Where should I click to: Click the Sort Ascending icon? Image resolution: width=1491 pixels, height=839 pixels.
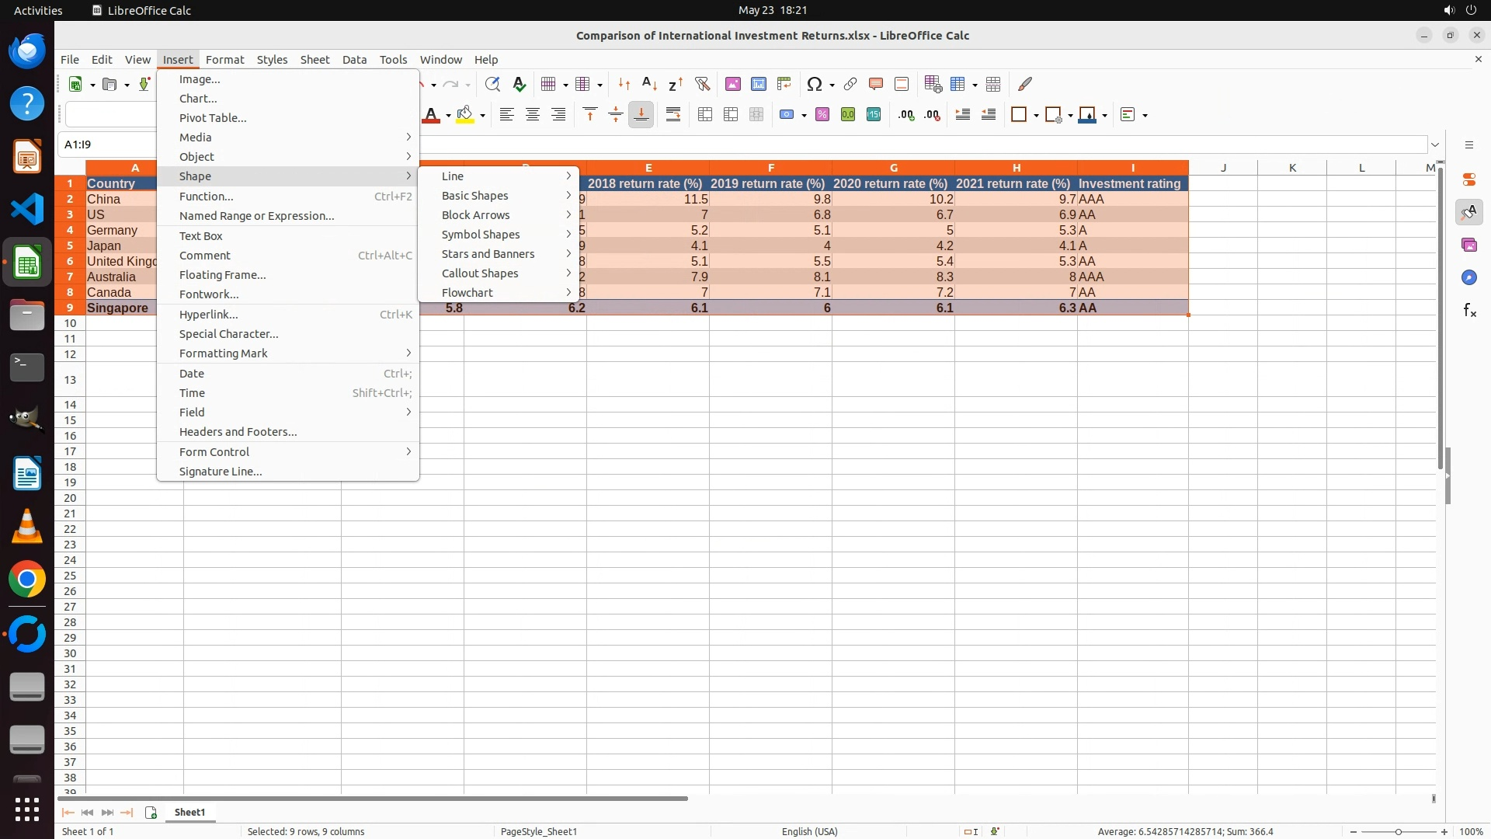[x=649, y=84]
